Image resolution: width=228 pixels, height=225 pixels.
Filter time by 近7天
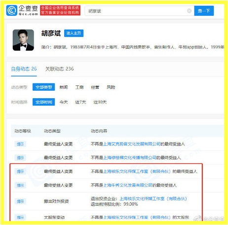80,102
